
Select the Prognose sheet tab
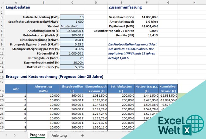[x=37, y=135]
